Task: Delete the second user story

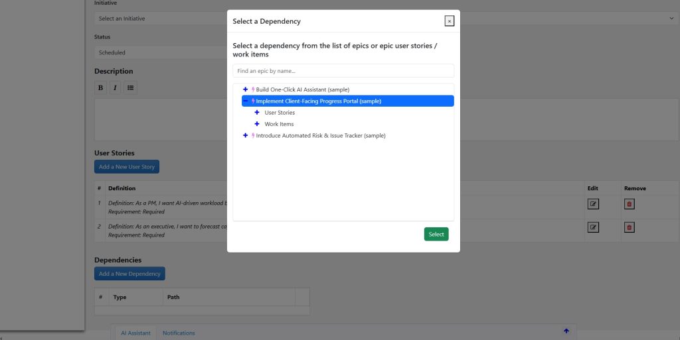Action: (x=629, y=227)
